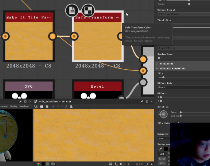This screenshot has width=210, height=166.
Task: Click the grey unconnected input connector
Action: tap(143, 82)
